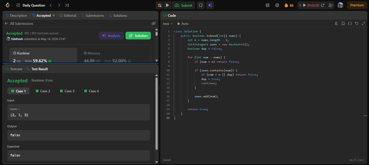This screenshot has height=165, width=369.
Task: Go to the next question arrow
Action: coord(59,5)
